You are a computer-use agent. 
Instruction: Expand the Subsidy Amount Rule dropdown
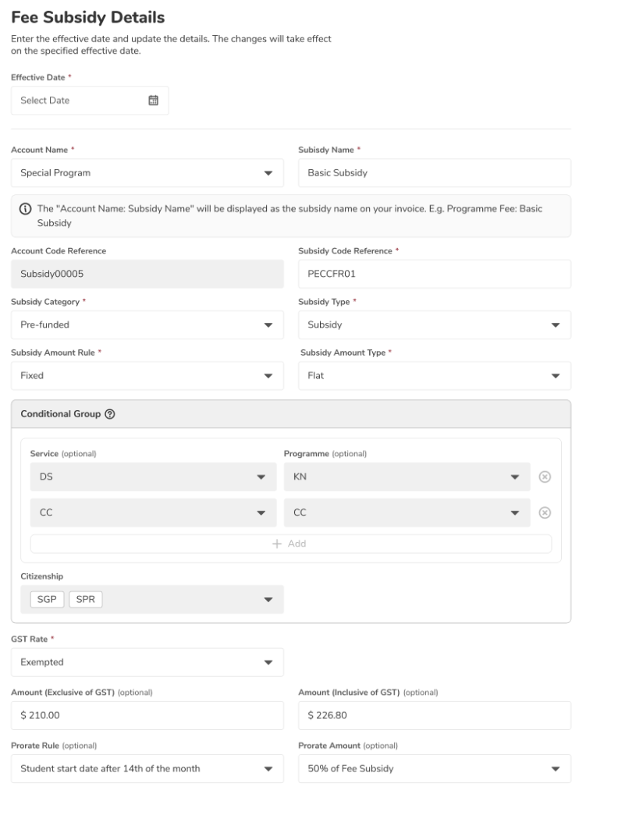tap(147, 375)
